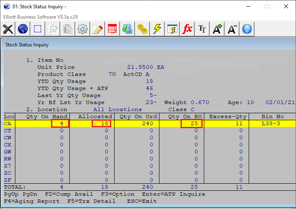The height and width of the screenshot is (209, 296).
Task: Click the Item No field label
Action: pos(50,60)
